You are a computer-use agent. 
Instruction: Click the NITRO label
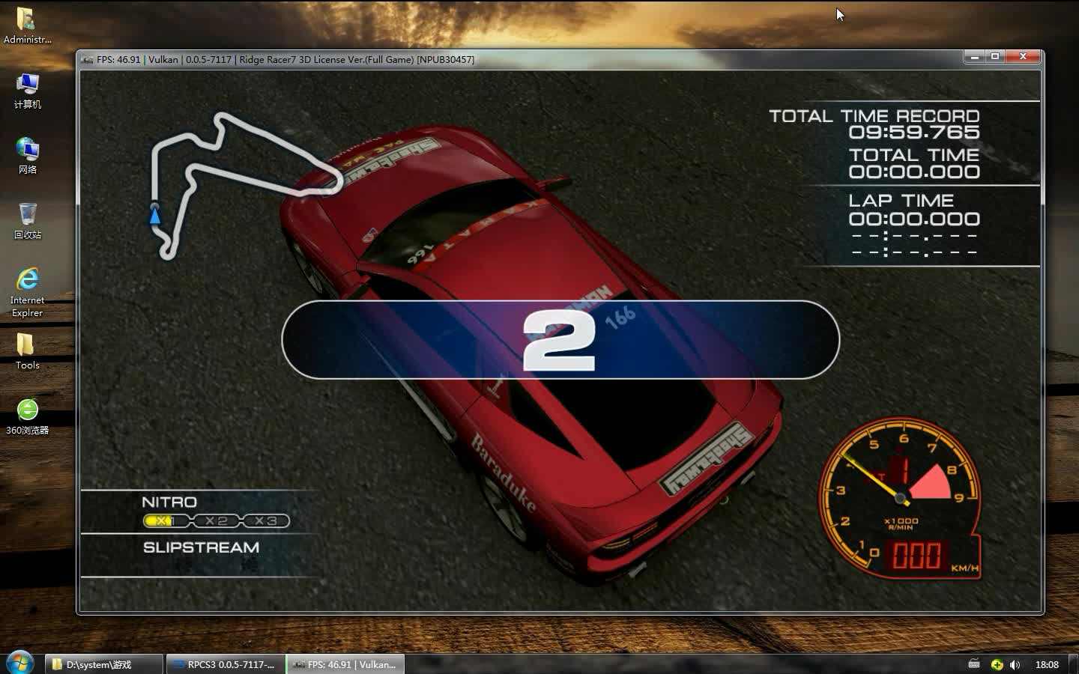169,503
